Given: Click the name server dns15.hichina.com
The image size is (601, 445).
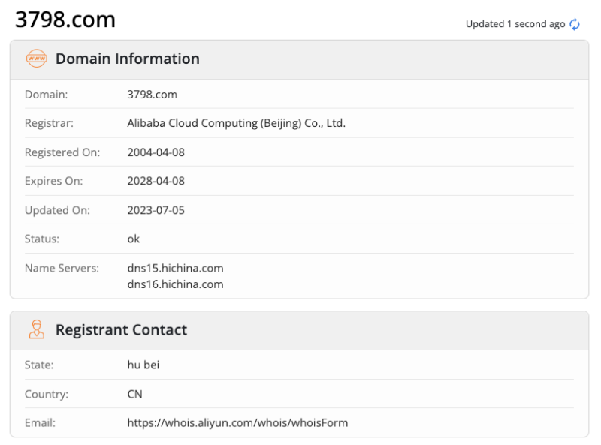Looking at the screenshot, I should coord(175,268).
